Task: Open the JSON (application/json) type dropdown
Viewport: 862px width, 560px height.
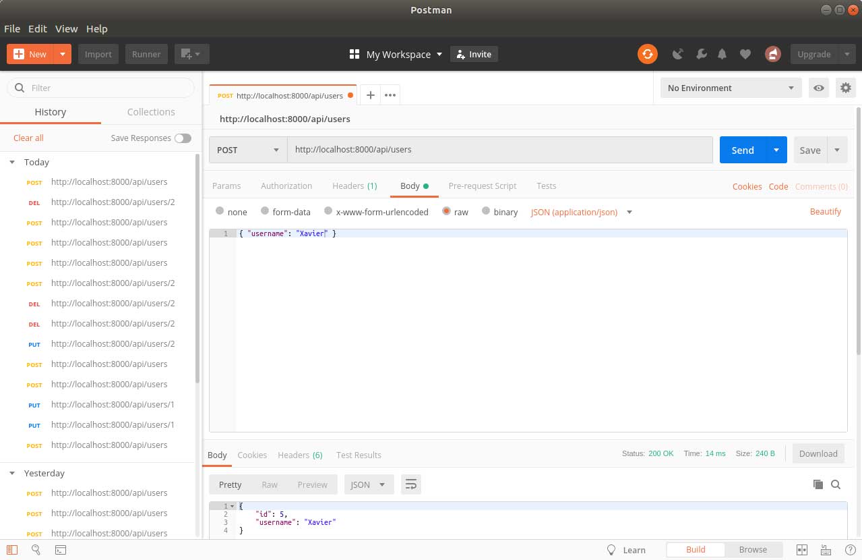Action: click(580, 212)
